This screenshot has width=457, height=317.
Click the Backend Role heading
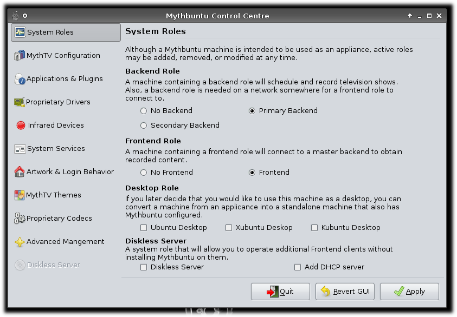(x=152, y=71)
